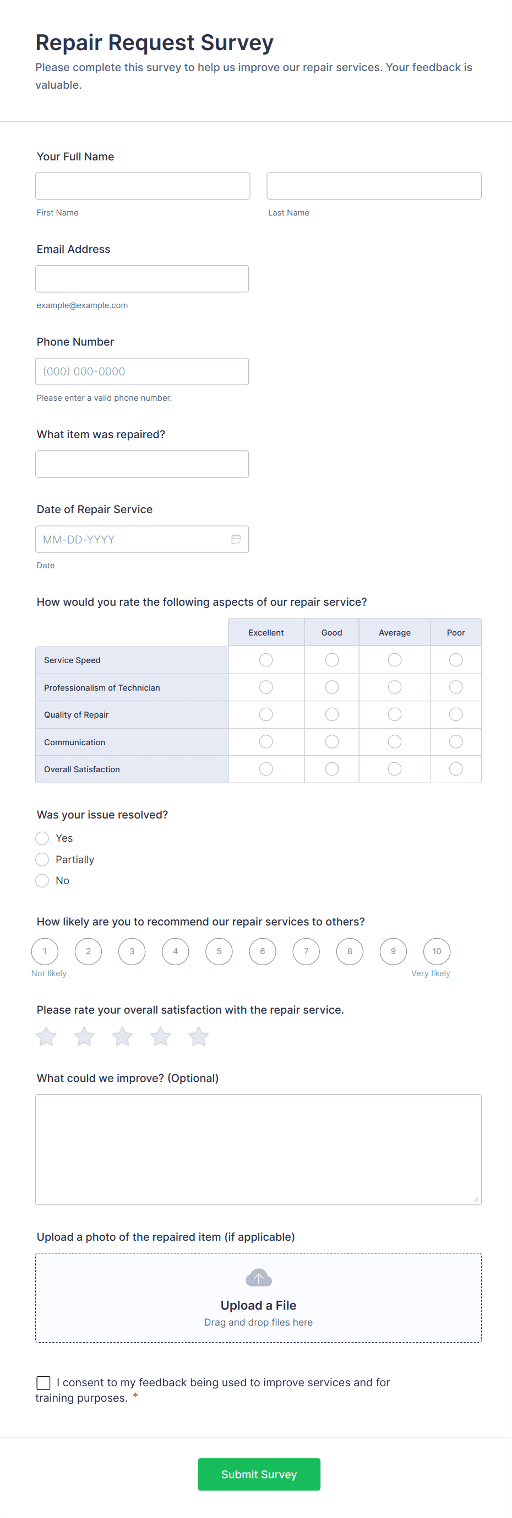Rate five stars for overall satisfaction
512x1518 pixels.
coord(198,1036)
